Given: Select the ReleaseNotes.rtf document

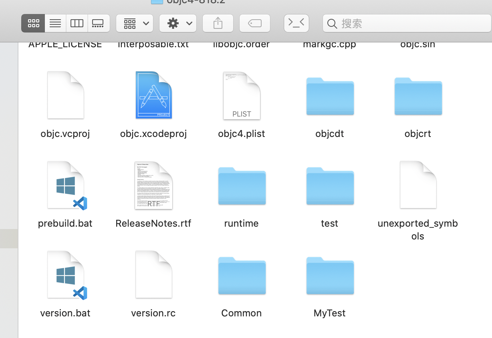Looking at the screenshot, I should click(153, 185).
